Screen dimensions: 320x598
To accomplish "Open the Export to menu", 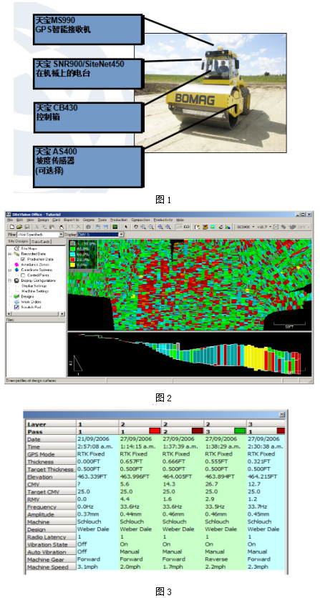I will 72,220.
